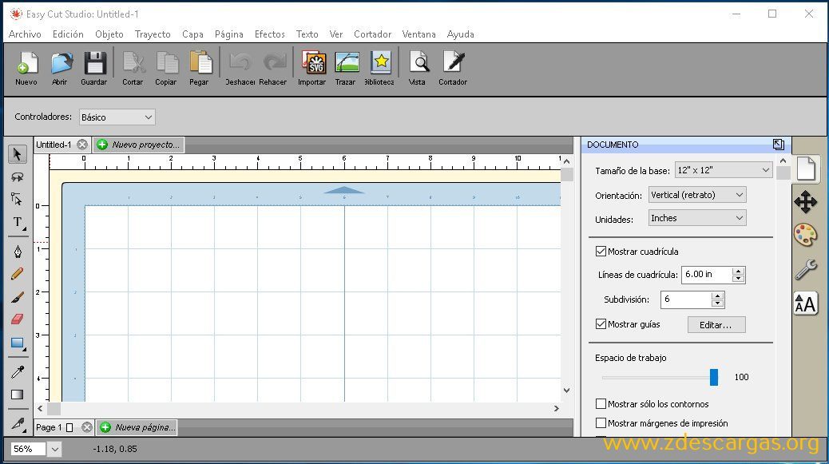Select the paintbrush tool

18,296
